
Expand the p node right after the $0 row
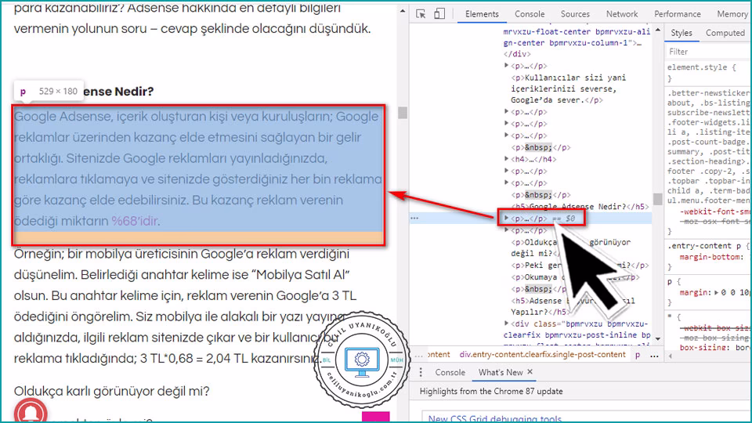point(507,230)
